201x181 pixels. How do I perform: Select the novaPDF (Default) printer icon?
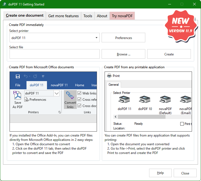(165, 100)
